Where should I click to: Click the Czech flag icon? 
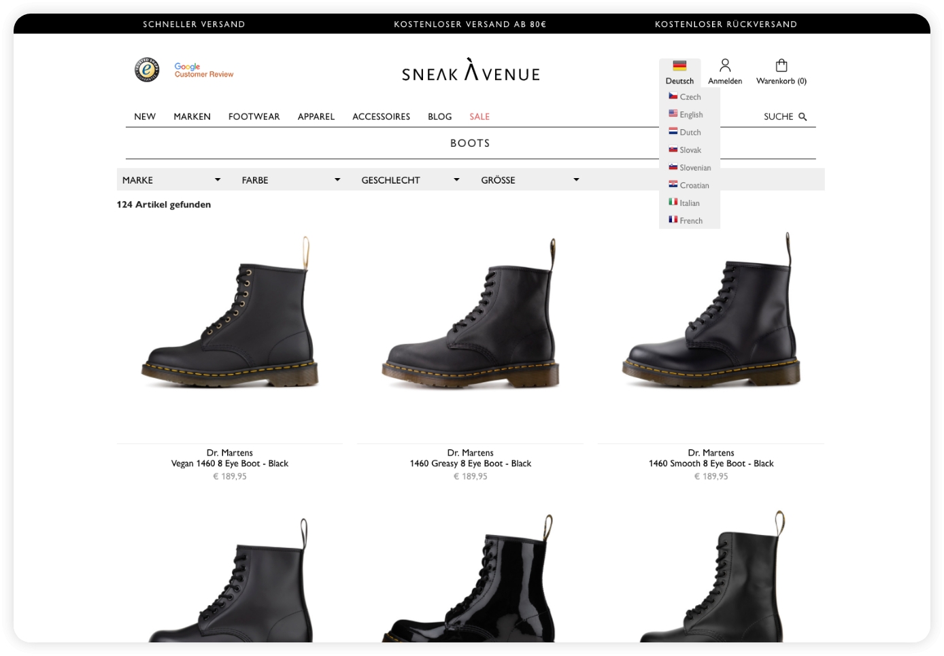673,97
